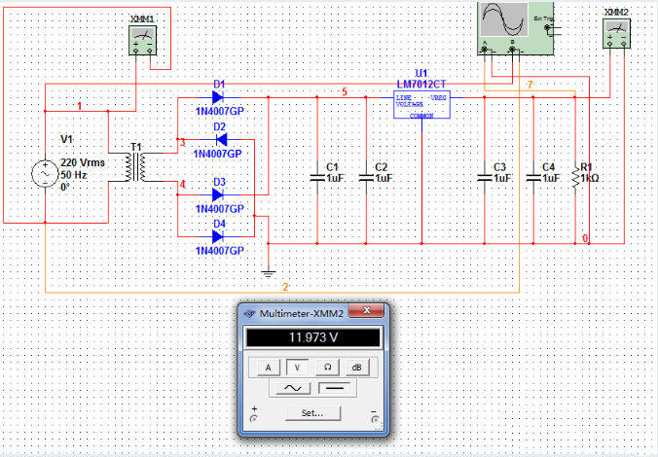
Task: Select the XMM1 multimeter instrument
Action: point(142,39)
